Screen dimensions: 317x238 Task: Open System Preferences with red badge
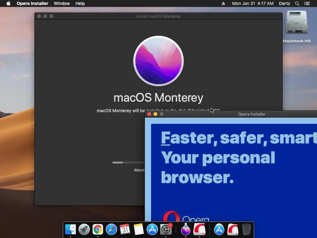click(x=166, y=229)
